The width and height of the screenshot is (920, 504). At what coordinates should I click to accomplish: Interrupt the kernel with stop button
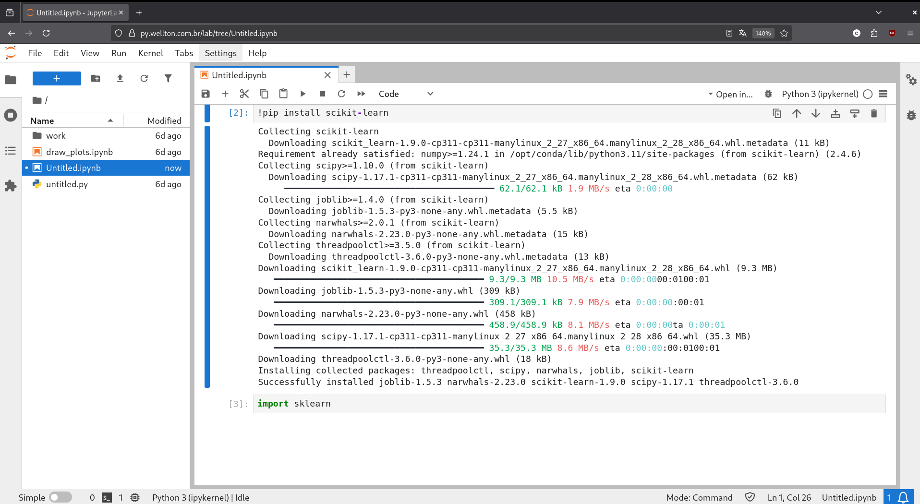[x=322, y=94]
